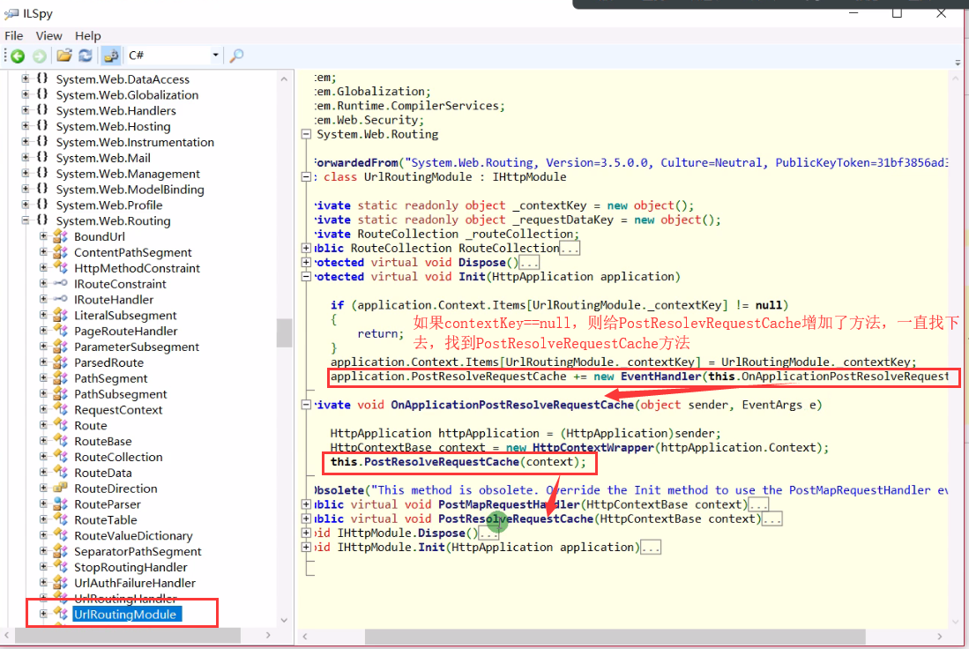Select the UrlRoutingModule tree item
The width and height of the screenshot is (969, 649).
(125, 615)
